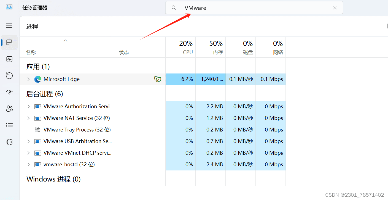Click the 应用 (1) group heading
Screen dimensions: 388x200
[38, 67]
